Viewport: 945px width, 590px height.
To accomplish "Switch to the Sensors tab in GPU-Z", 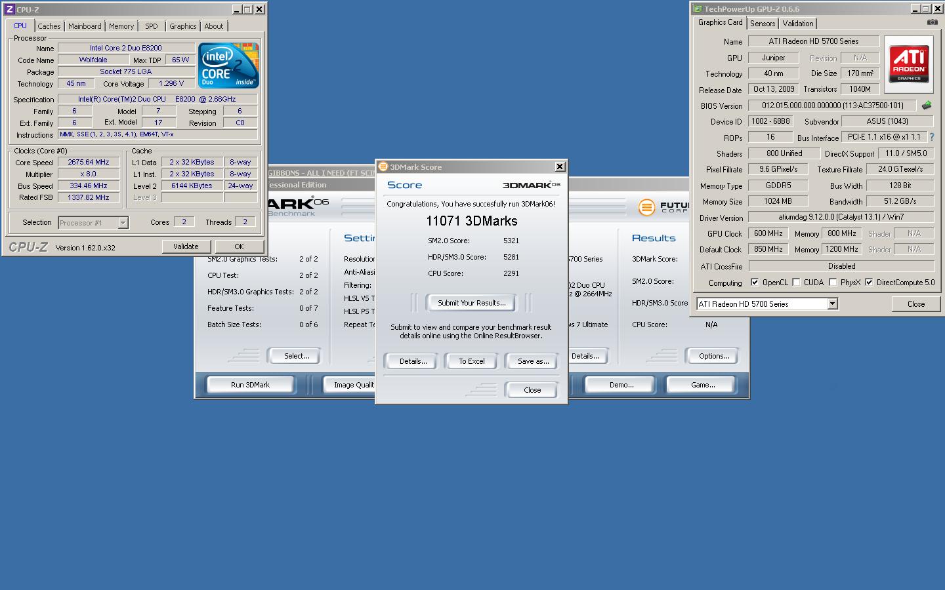I will (763, 24).
